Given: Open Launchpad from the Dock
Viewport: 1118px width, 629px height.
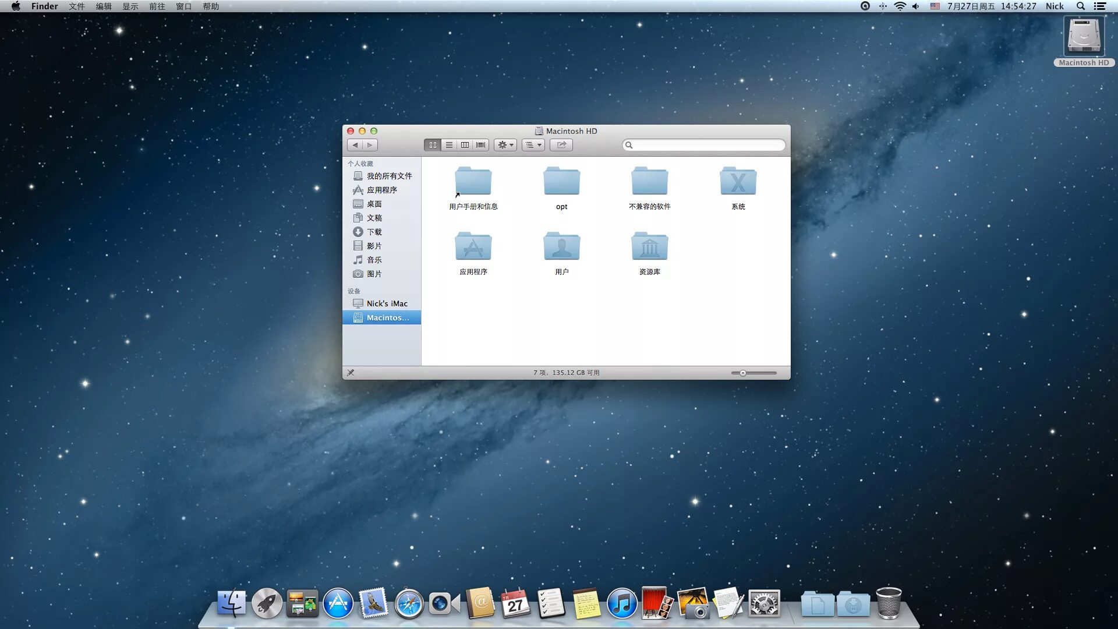Looking at the screenshot, I should coord(267,603).
